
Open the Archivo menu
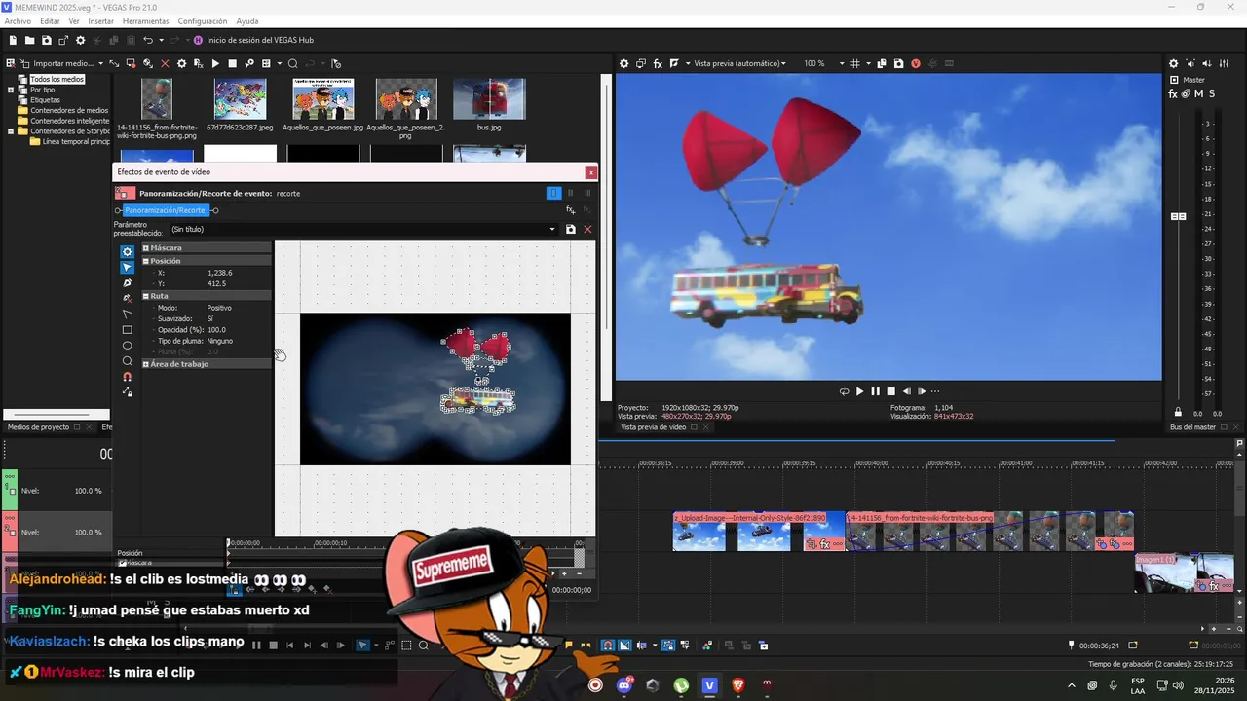click(x=18, y=21)
